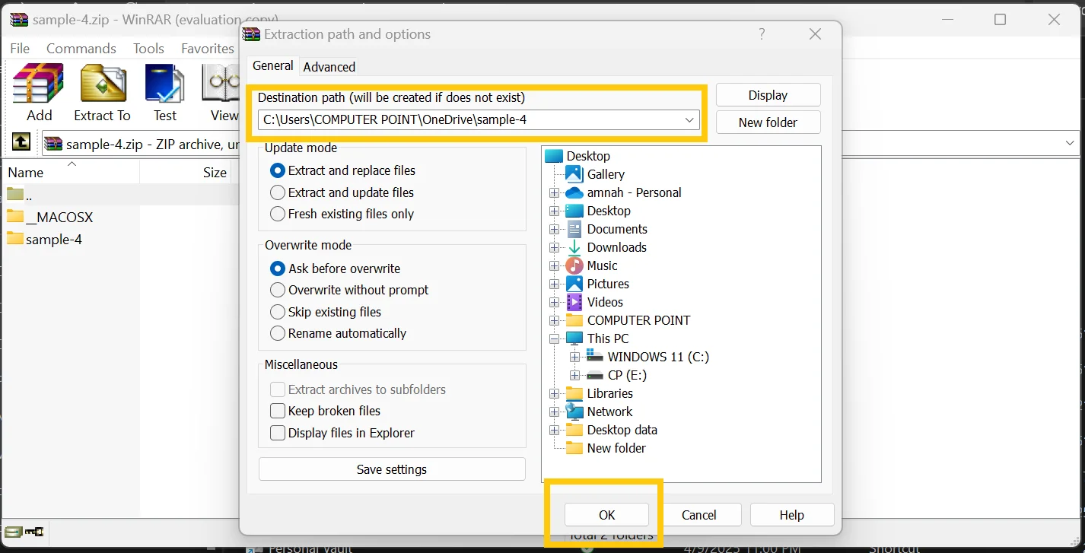Image resolution: width=1085 pixels, height=553 pixels.
Task: Click the OK button
Action: point(606,515)
